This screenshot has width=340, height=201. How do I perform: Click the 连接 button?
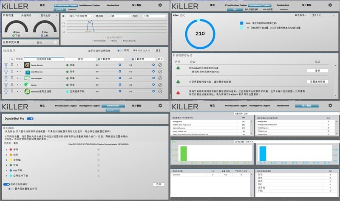click(x=317, y=70)
